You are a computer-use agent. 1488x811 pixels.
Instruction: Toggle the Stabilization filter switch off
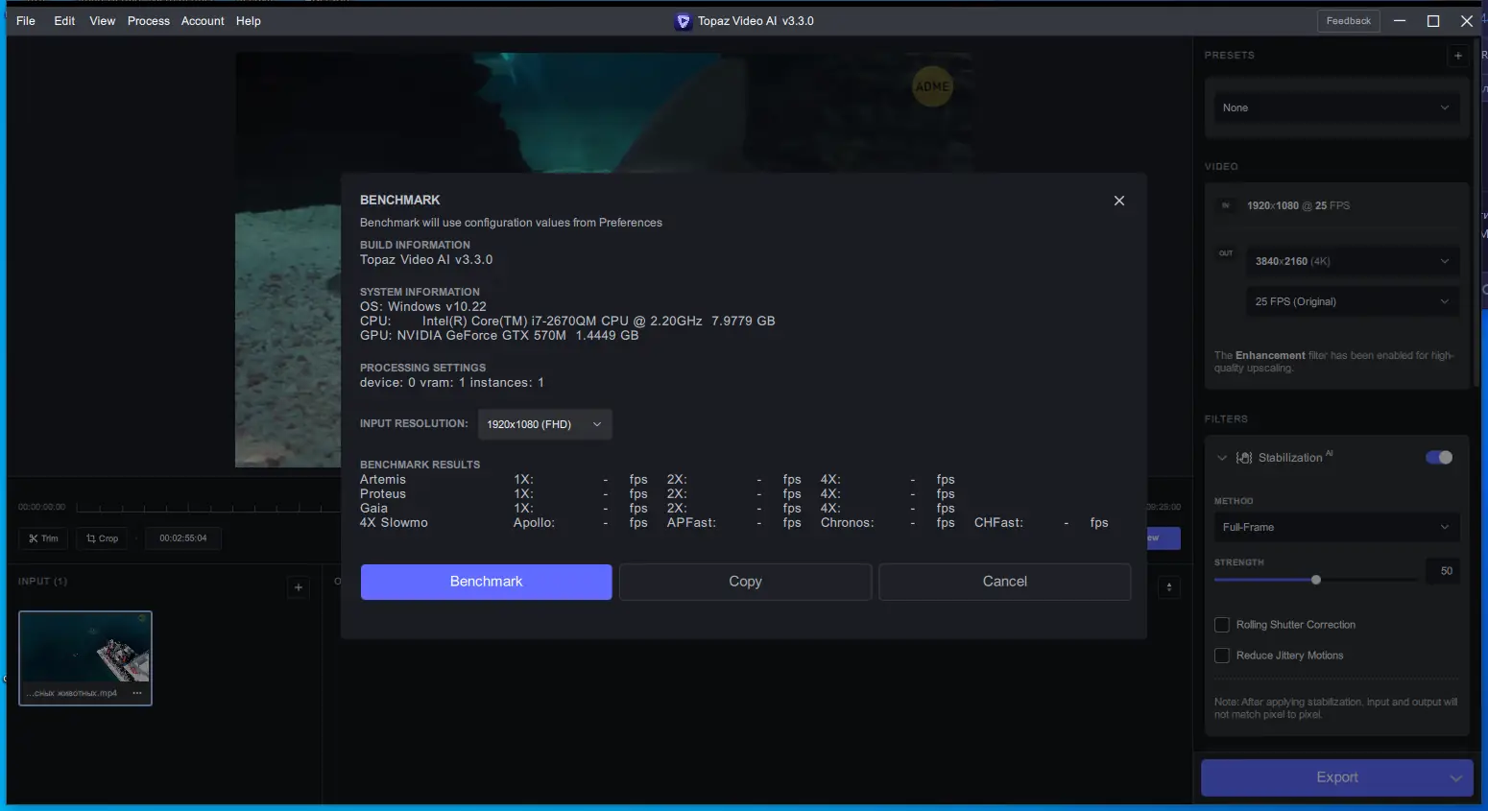click(x=1439, y=458)
